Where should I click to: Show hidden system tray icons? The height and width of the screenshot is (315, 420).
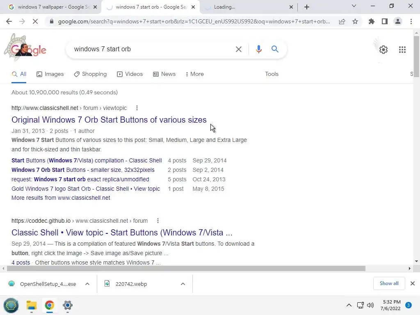click(349, 305)
